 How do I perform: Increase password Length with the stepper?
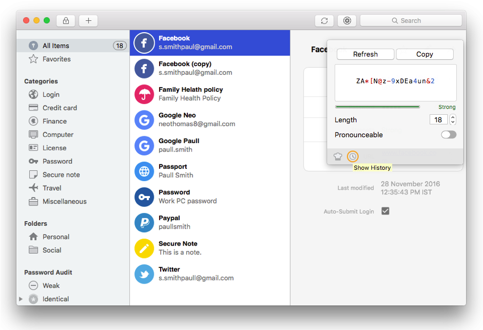click(453, 117)
